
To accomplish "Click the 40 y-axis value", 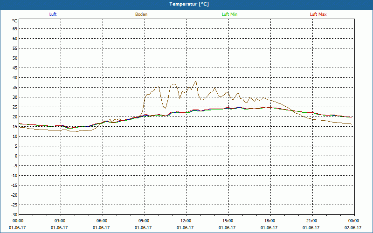I will click(15, 78).
